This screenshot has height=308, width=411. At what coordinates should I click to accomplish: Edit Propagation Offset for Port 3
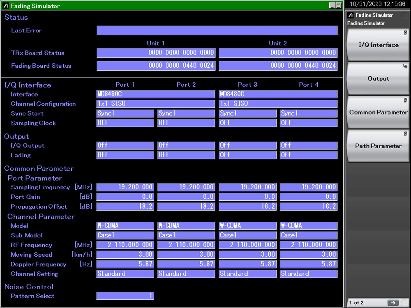click(x=248, y=207)
